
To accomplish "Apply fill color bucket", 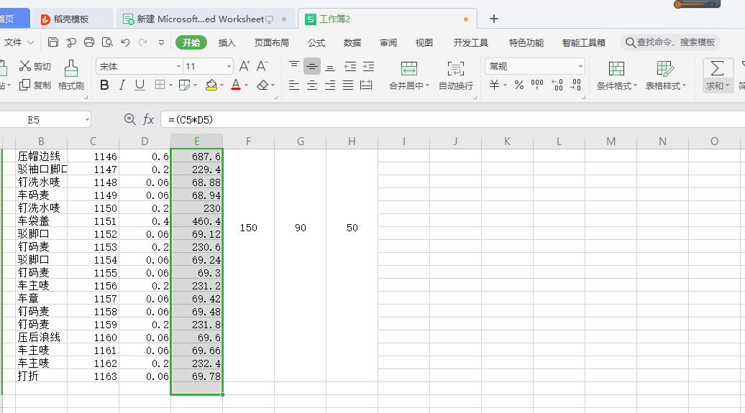I will [211, 85].
